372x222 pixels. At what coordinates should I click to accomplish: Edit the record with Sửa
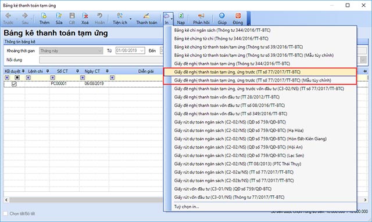pos(59,19)
